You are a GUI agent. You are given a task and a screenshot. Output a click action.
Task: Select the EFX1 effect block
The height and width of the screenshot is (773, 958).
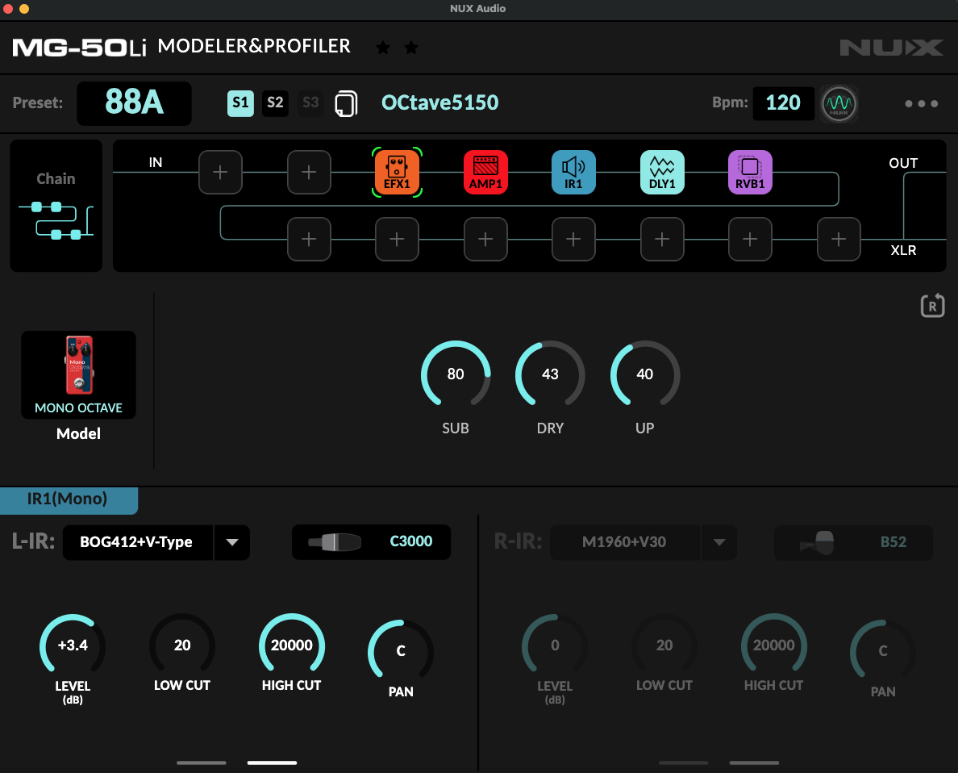(x=397, y=173)
